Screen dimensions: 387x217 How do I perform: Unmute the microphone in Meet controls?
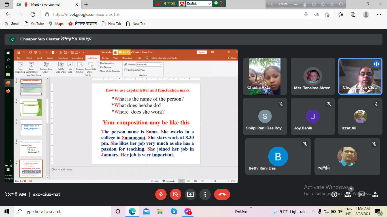point(161,194)
